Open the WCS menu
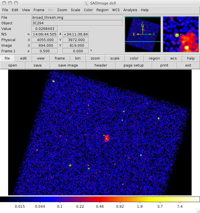The height and width of the screenshot is (213, 200). point(116,10)
